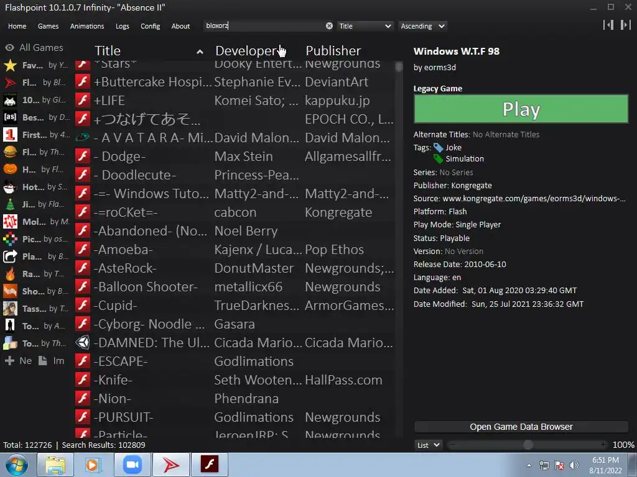Select the space invader playlist icon
This screenshot has height=477, width=637.
pos(10,100)
